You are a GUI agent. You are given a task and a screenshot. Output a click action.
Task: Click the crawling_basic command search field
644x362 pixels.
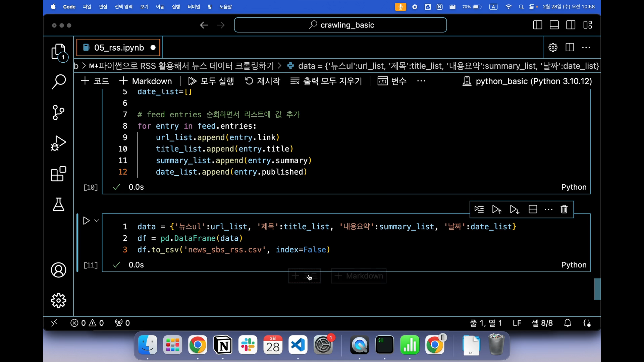click(x=340, y=25)
